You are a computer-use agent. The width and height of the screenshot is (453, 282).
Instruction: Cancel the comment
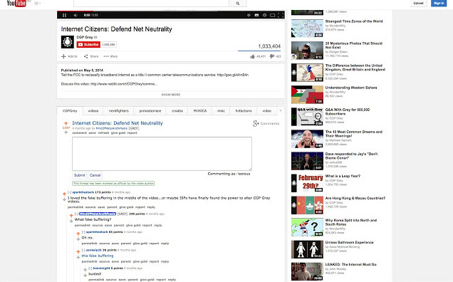95,175
